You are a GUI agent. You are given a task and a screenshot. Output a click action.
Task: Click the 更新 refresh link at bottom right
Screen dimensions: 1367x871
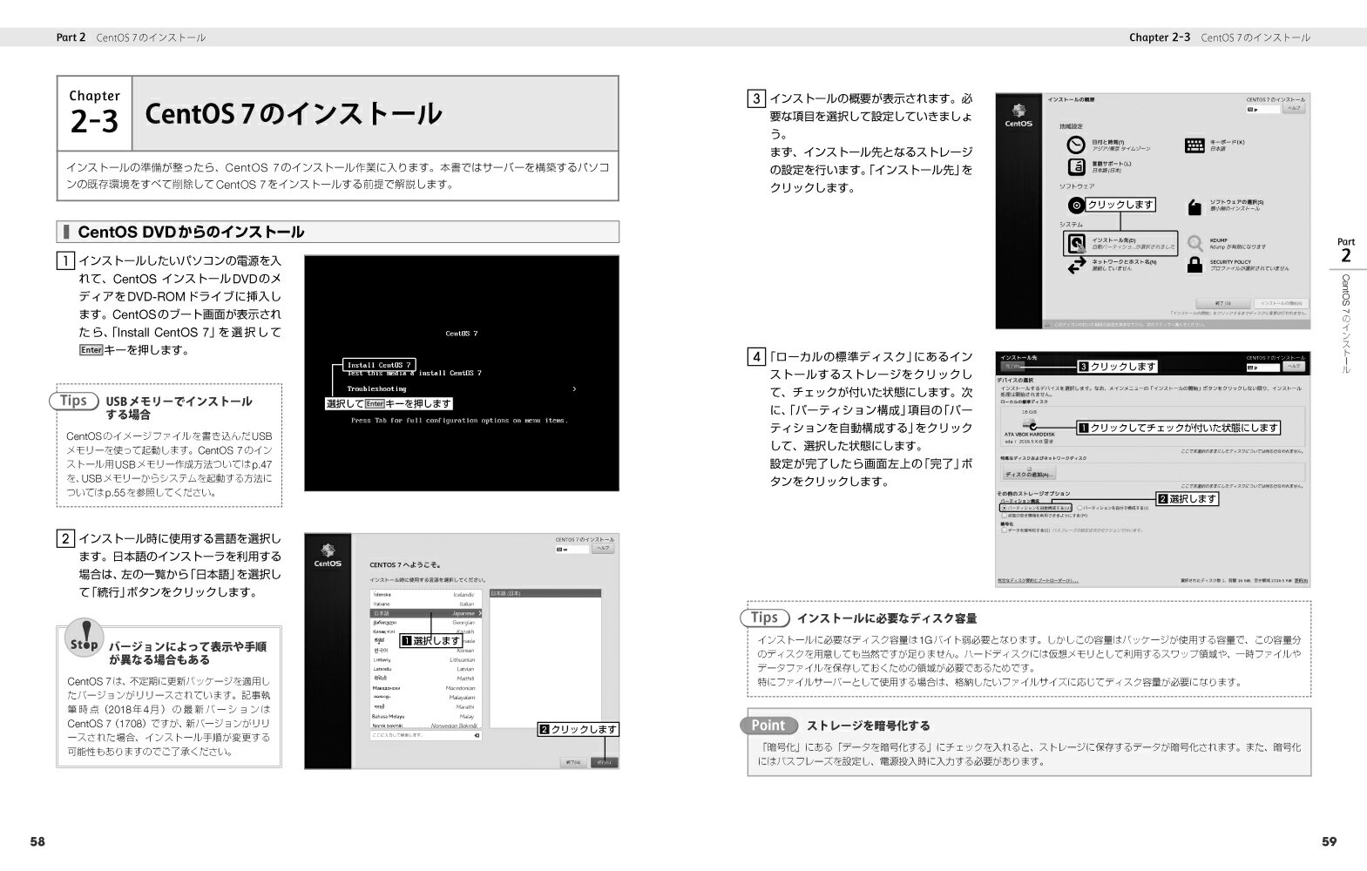(1301, 580)
